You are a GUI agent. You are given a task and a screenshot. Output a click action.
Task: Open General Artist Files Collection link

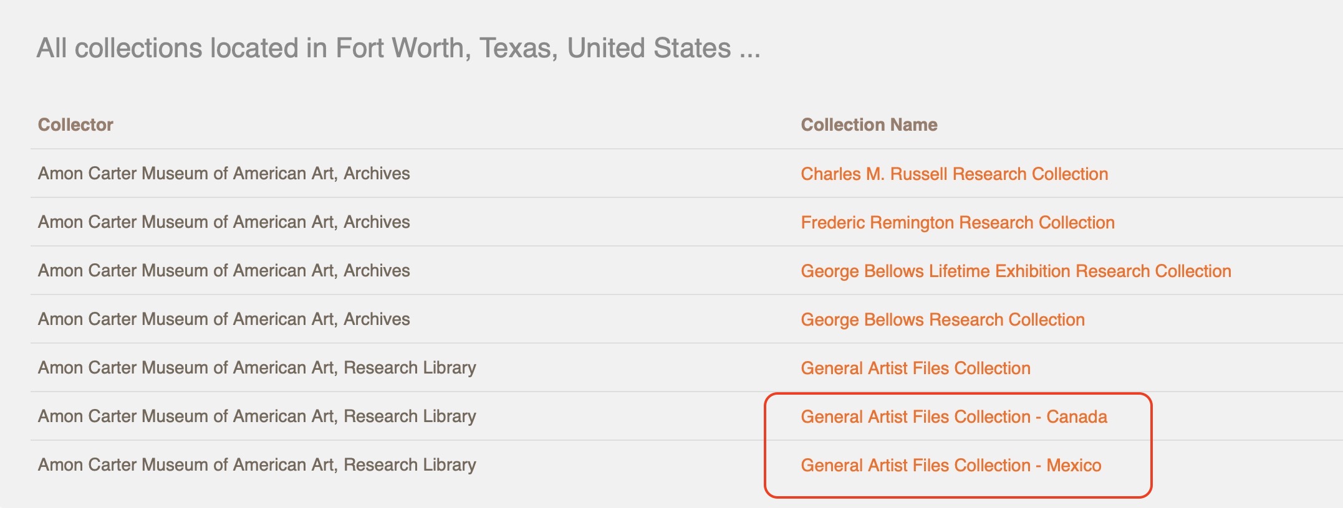point(915,368)
